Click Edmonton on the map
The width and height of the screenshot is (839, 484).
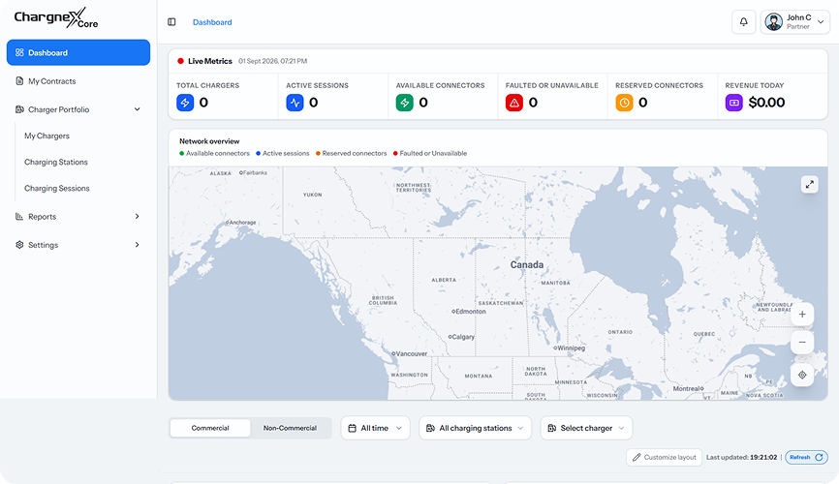click(469, 312)
